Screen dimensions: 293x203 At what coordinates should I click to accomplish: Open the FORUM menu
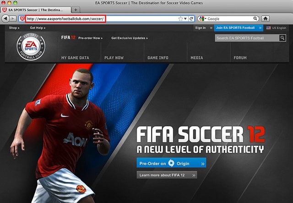240,58
